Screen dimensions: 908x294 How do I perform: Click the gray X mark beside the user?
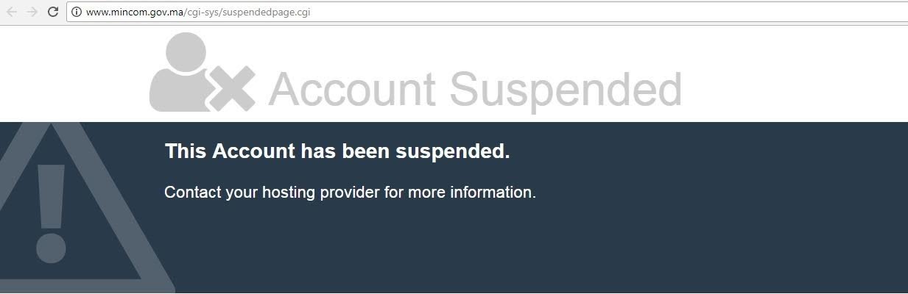(230, 89)
